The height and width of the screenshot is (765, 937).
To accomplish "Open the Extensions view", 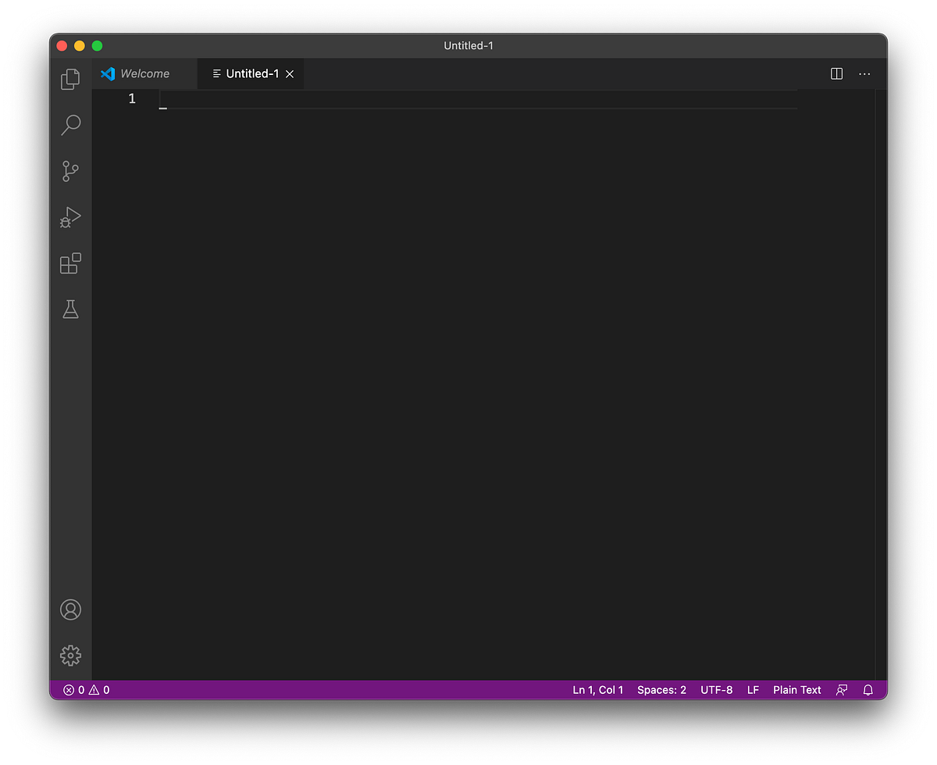I will pyautogui.click(x=70, y=263).
